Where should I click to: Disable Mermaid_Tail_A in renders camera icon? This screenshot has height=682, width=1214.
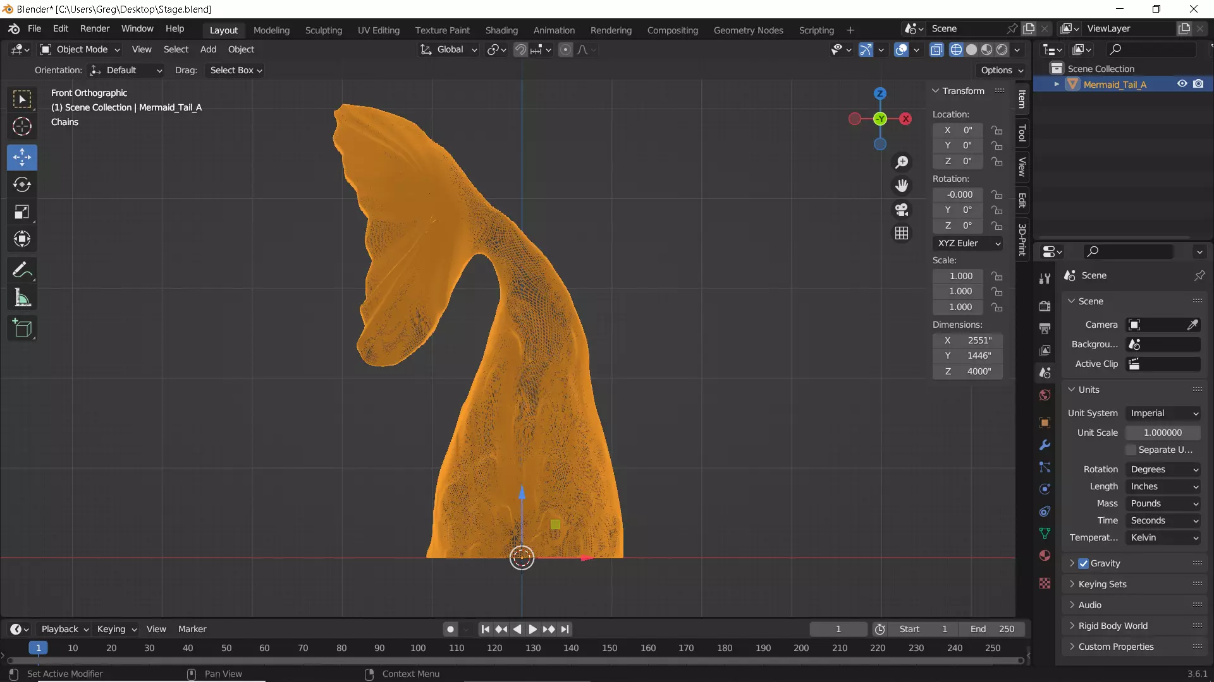pyautogui.click(x=1198, y=84)
